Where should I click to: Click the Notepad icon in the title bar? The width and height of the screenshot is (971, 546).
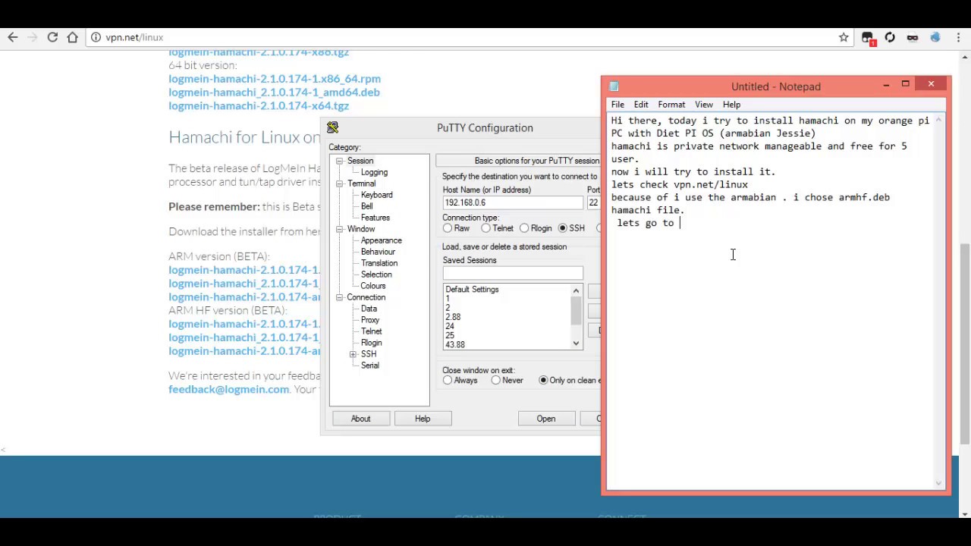click(x=614, y=86)
